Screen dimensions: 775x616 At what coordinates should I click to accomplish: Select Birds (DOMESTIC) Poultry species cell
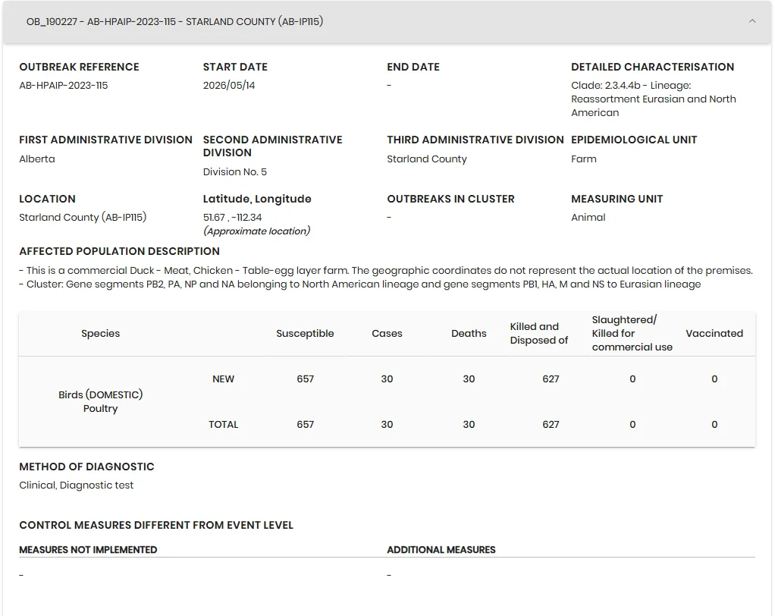click(x=100, y=401)
